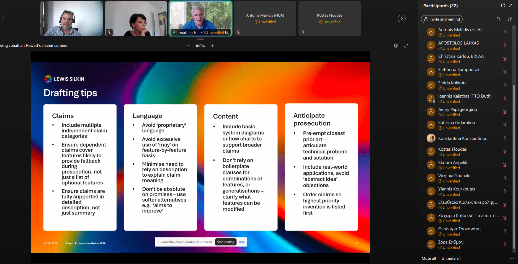This screenshot has height=264, width=518.
Task: Zoom in shared content with plus
Action: [212, 46]
